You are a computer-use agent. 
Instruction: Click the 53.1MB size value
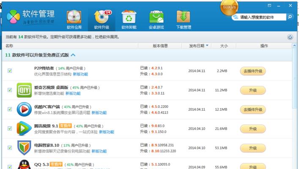coord(221,148)
